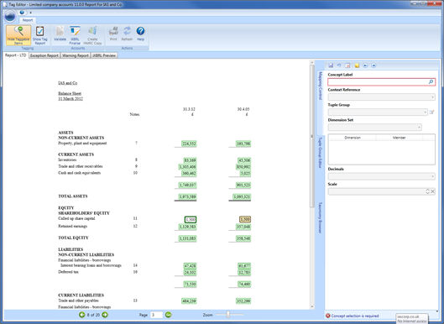Select Trade and other receivables 30.4.05 value
This screenshot has height=324, width=444.
click(x=243, y=167)
